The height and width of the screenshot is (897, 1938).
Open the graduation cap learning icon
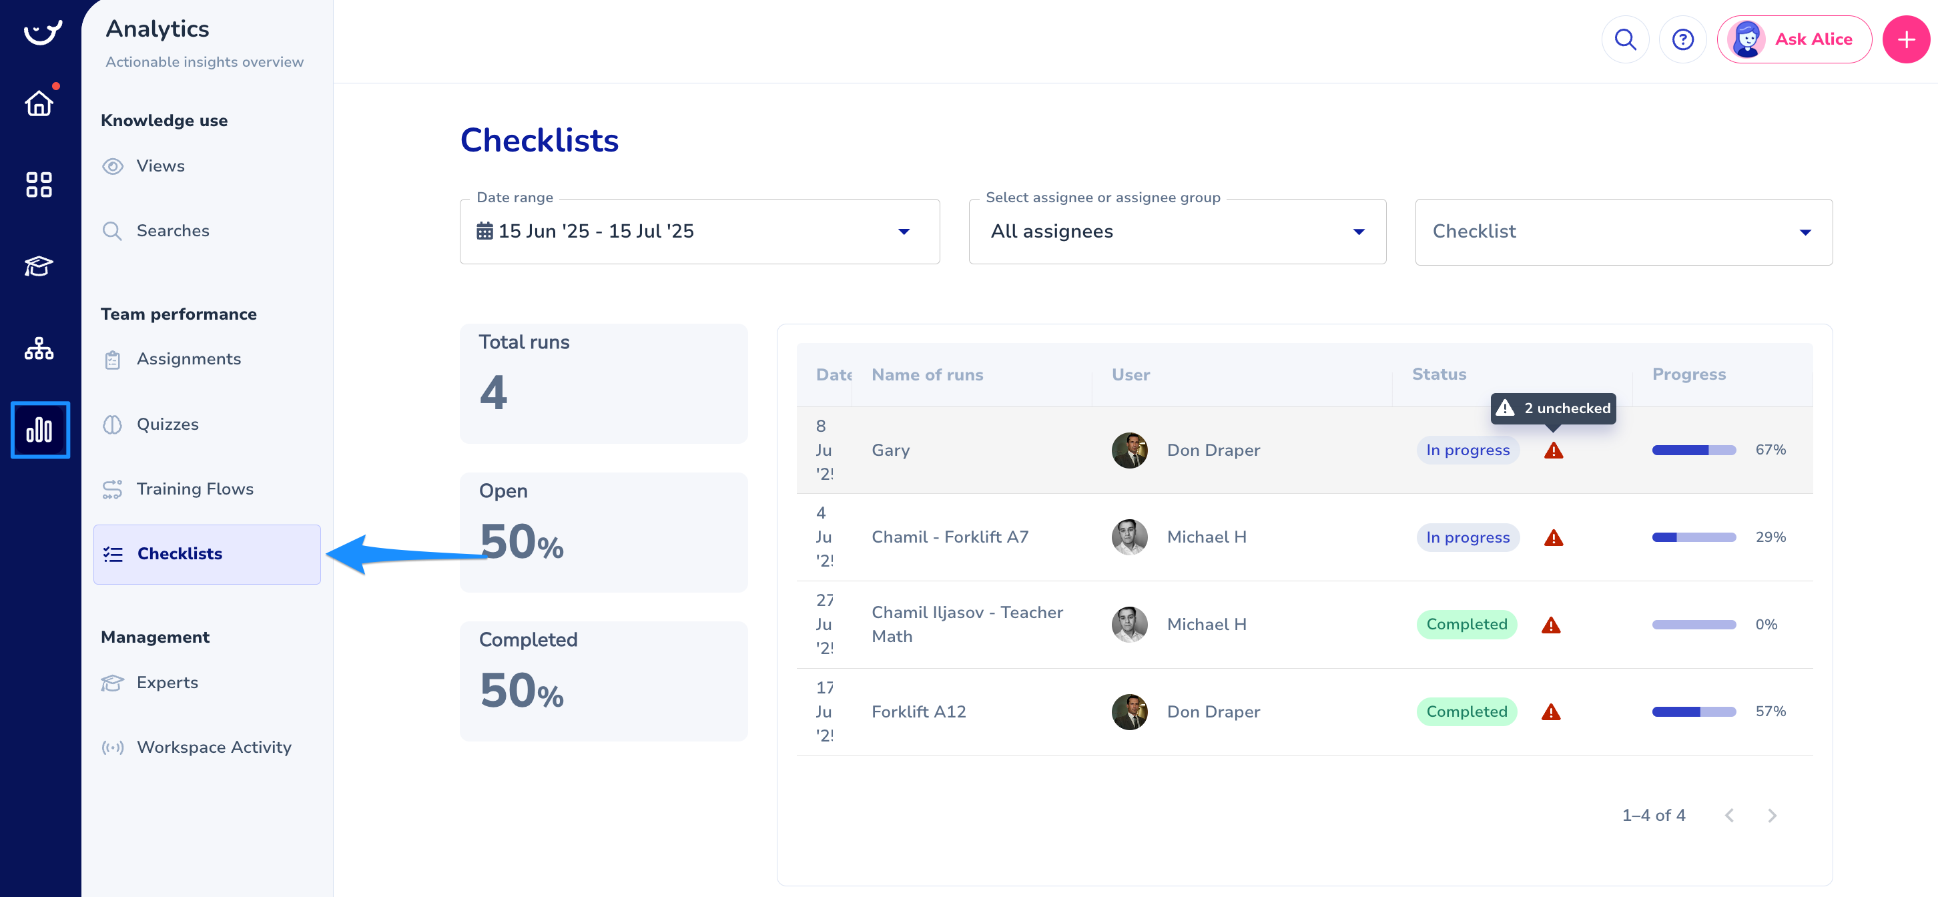click(x=39, y=266)
